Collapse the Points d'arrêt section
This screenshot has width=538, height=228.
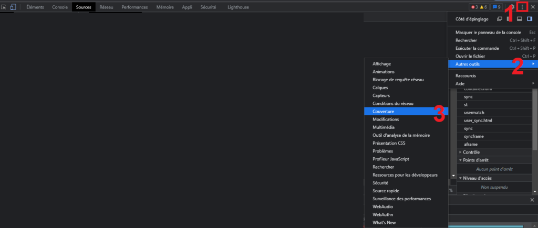[494, 160]
